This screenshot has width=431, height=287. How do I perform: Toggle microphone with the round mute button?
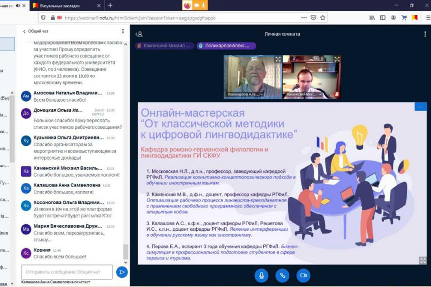point(262,275)
